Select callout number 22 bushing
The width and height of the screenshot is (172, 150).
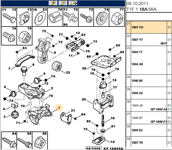pos(68,72)
